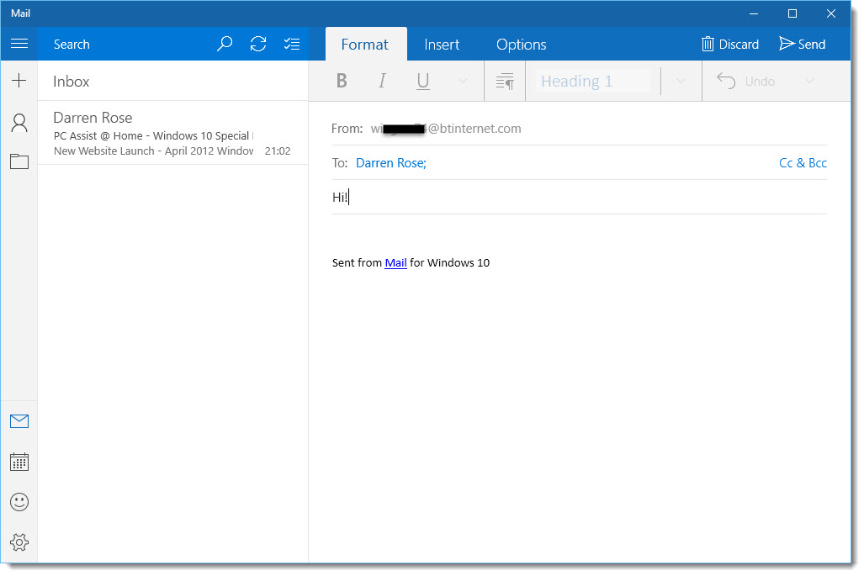Toggle bold formatting
864x576 pixels.
click(342, 81)
